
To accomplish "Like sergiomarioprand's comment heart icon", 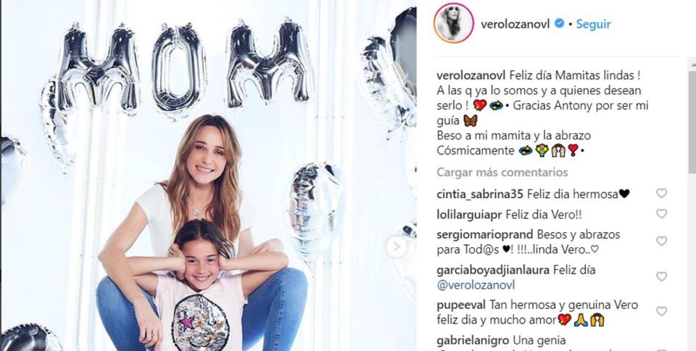I will [661, 241].
